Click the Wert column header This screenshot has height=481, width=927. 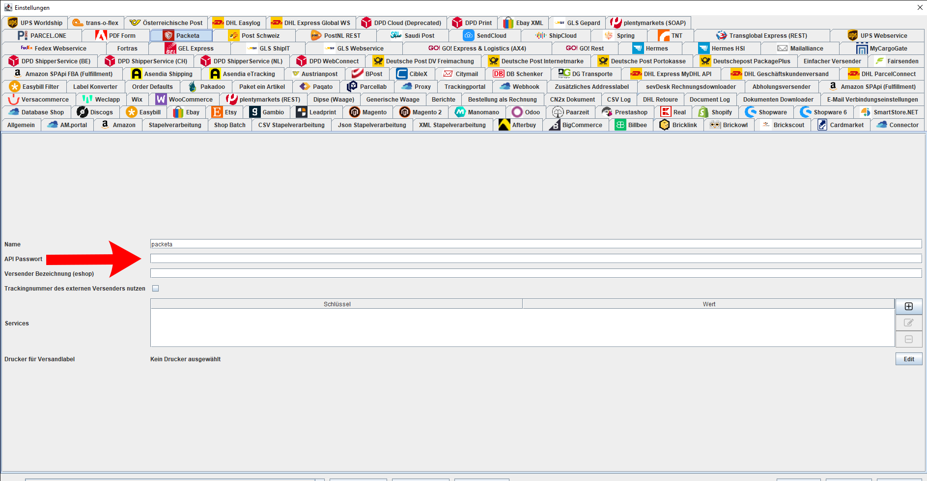709,304
